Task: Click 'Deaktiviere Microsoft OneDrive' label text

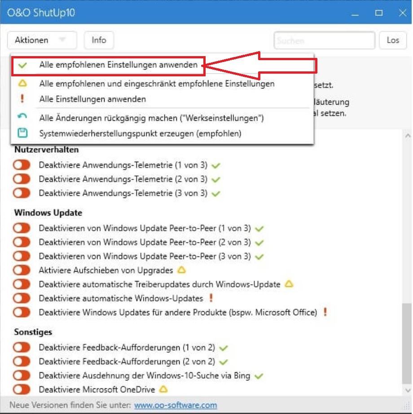Action: (97, 389)
